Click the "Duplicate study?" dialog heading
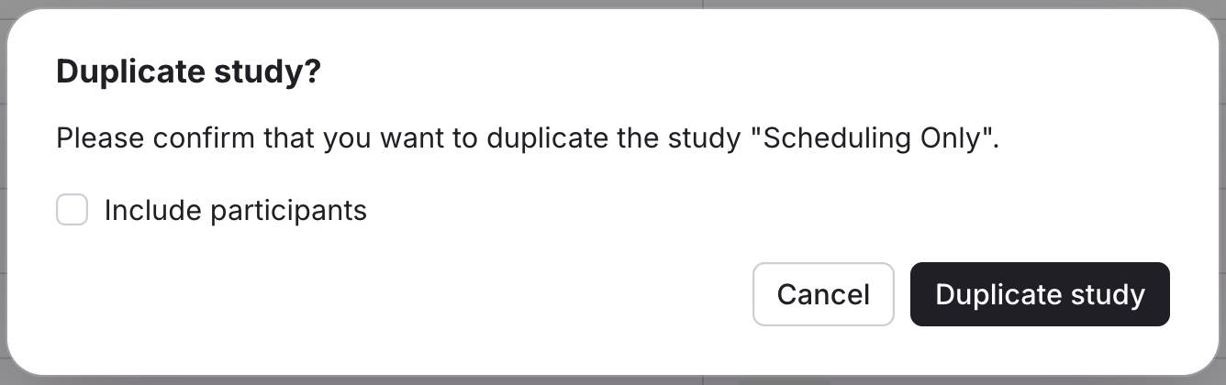Viewport: 1226px width, 385px height. [x=188, y=71]
